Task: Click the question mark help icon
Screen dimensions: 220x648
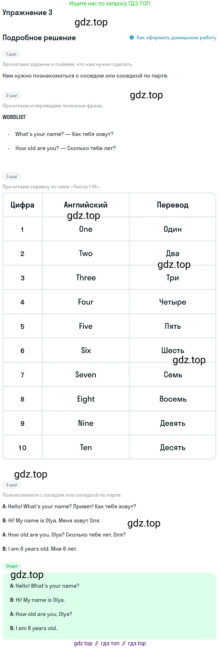Action: 132,37
